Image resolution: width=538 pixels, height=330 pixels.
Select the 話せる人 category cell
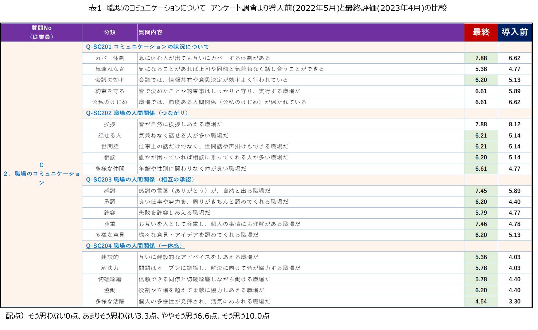(x=110, y=136)
